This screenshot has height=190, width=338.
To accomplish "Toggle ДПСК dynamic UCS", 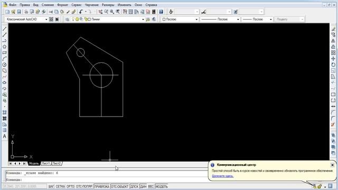I will click(x=134, y=186).
